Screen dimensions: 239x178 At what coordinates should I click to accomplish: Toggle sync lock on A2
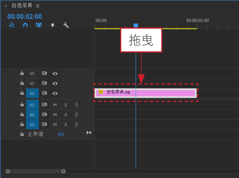[x=44, y=114]
